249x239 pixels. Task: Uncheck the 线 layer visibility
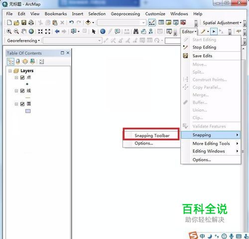(x=22, y=91)
